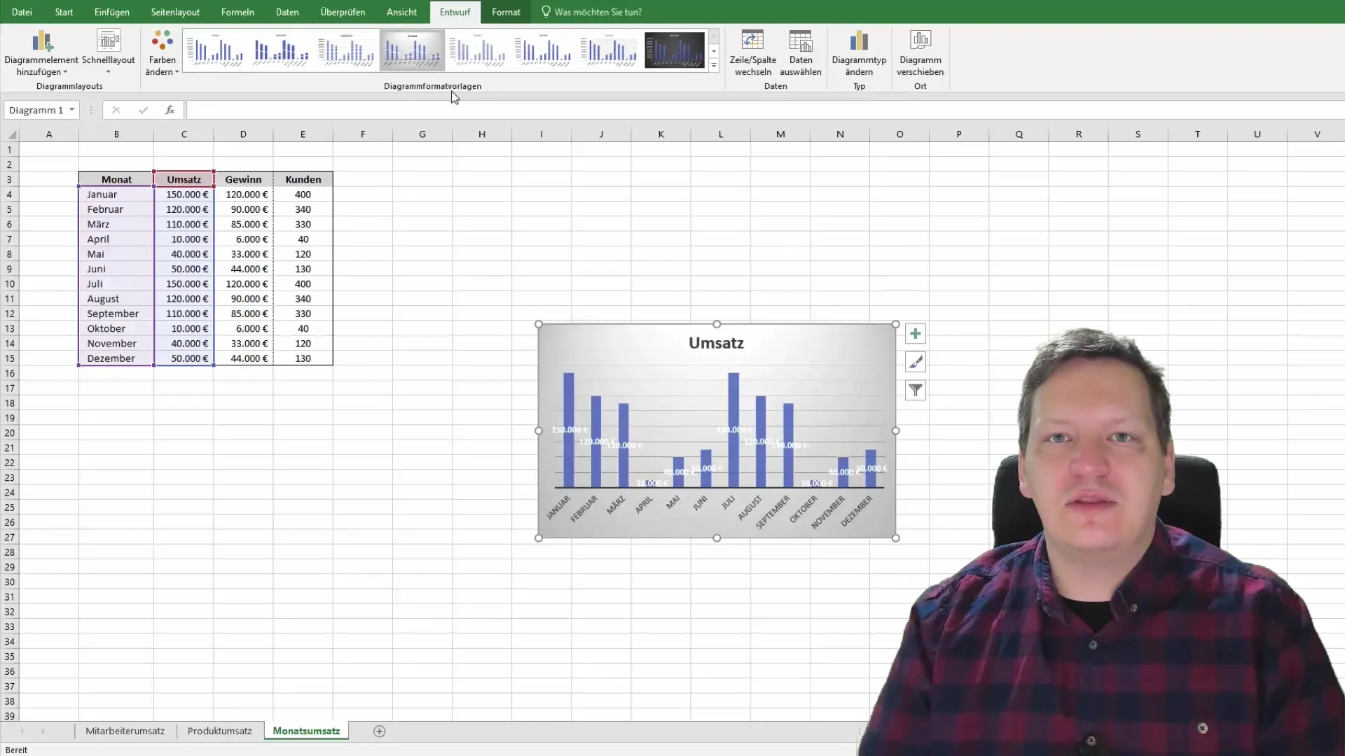
Task: Select the first chart style thumbnail
Action: click(x=215, y=50)
